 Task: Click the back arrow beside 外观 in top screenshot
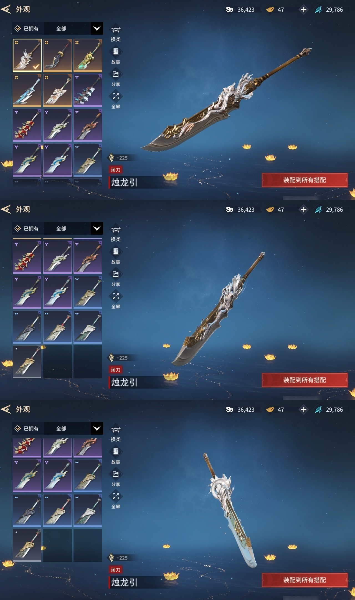point(6,9)
